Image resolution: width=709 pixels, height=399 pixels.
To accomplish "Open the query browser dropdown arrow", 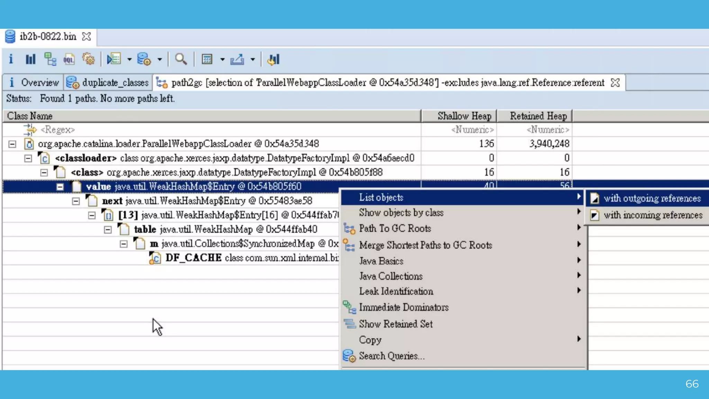I will pyautogui.click(x=160, y=60).
